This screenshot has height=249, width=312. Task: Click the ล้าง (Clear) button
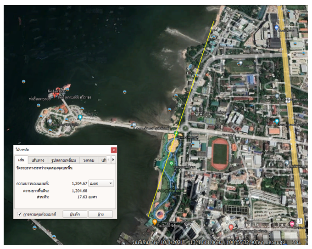pyautogui.click(x=100, y=214)
